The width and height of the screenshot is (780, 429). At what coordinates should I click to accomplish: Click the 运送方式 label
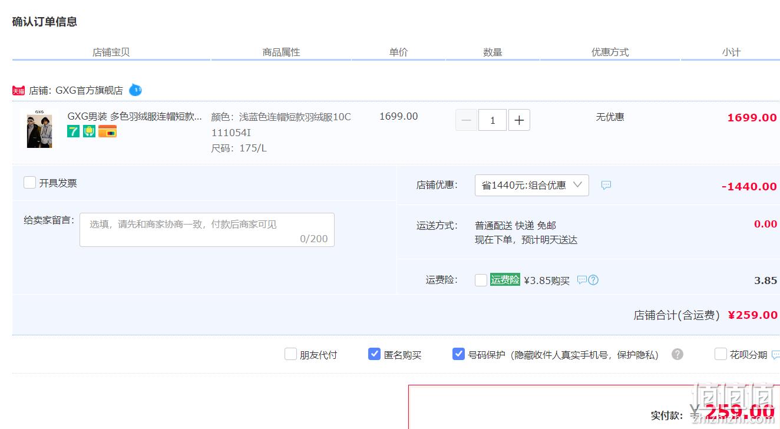click(x=437, y=225)
